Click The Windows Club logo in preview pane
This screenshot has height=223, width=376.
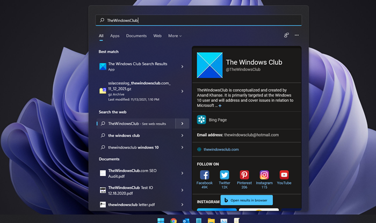coord(209,65)
